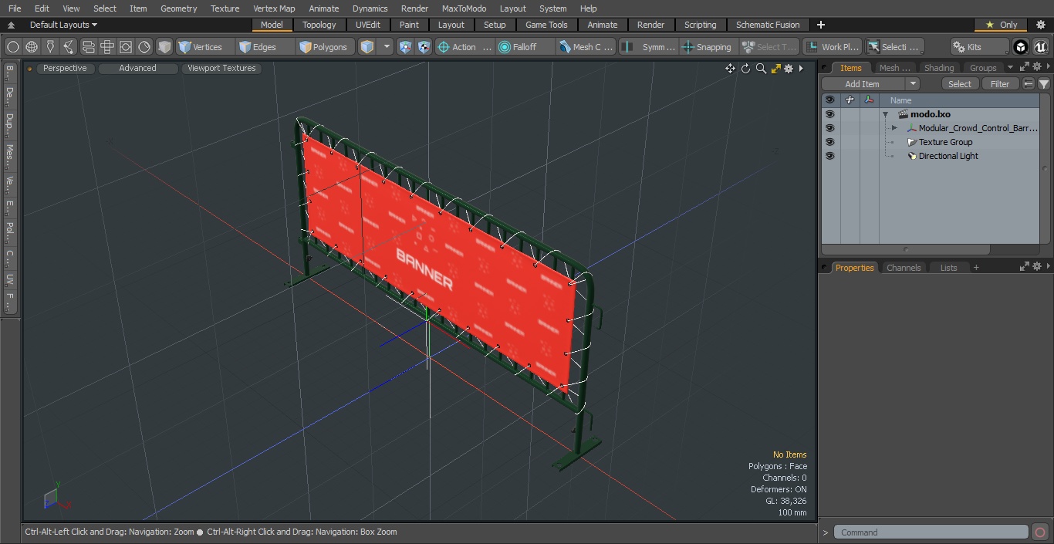Click the blue cube selection mode icon
This screenshot has width=1054, height=544.
367,47
